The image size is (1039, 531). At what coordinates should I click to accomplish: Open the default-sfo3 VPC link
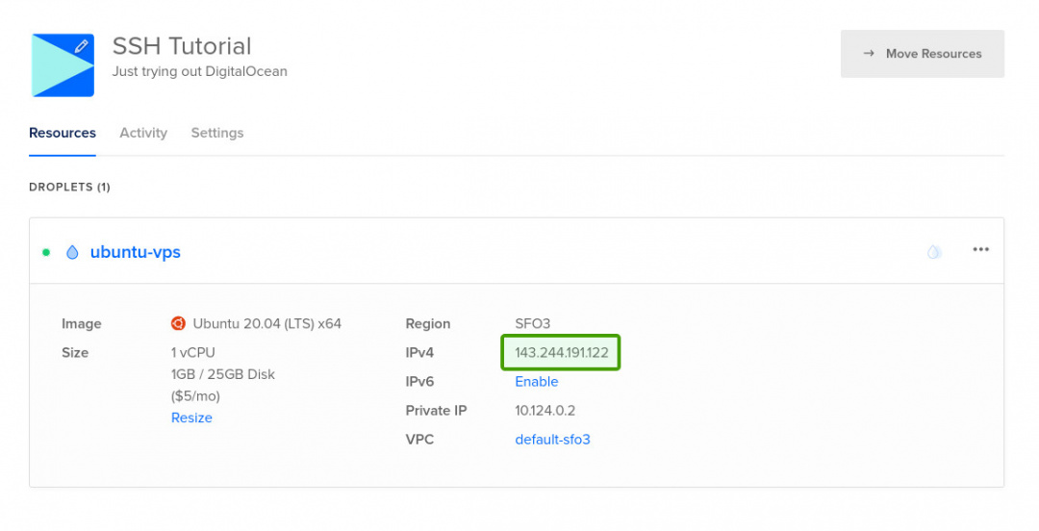552,439
